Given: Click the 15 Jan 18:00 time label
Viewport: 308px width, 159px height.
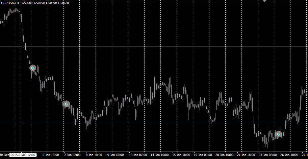Looking at the screenshot, I should (x=181, y=155).
